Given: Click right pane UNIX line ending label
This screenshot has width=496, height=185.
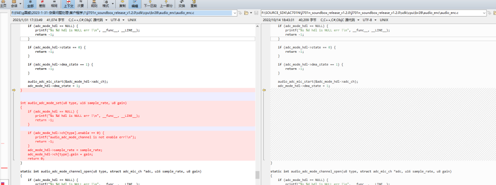Looking at the screenshot, I should 384,20.
